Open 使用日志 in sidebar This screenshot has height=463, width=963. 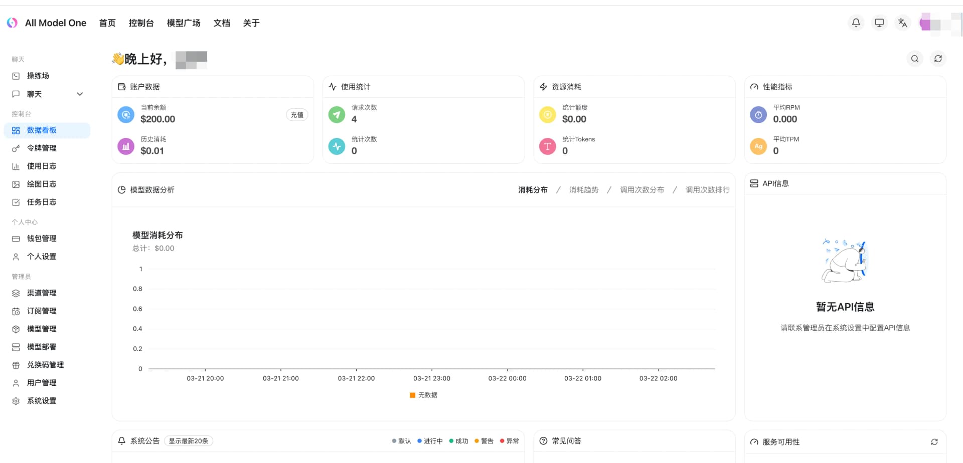47,166
